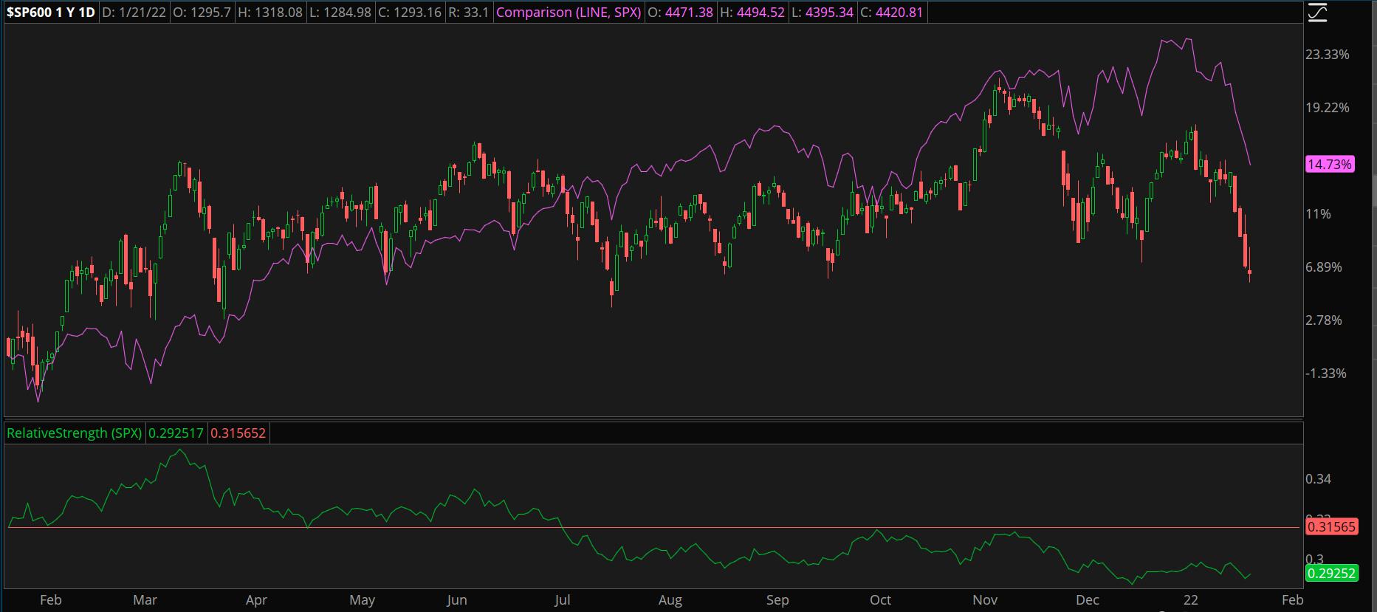This screenshot has height=612, width=1377.
Task: Click the chart scale icon above the price axis
Action: (x=1317, y=13)
